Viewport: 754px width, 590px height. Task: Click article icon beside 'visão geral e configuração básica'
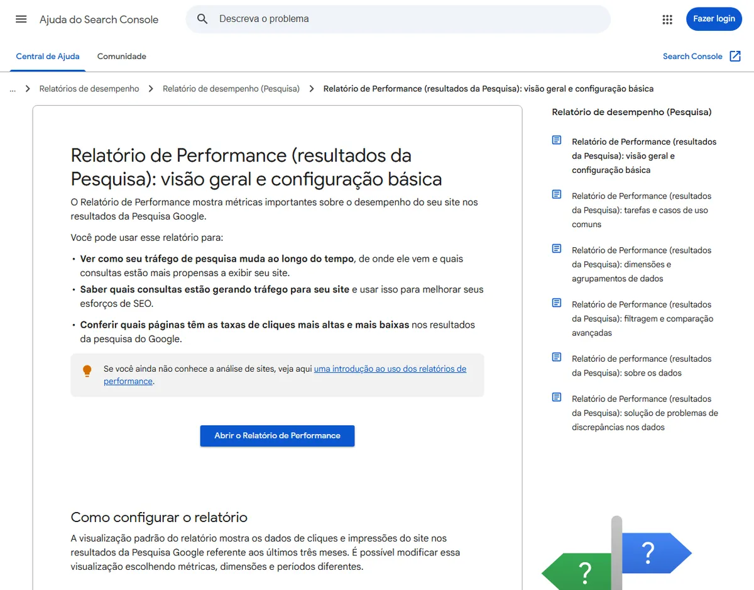tap(557, 140)
